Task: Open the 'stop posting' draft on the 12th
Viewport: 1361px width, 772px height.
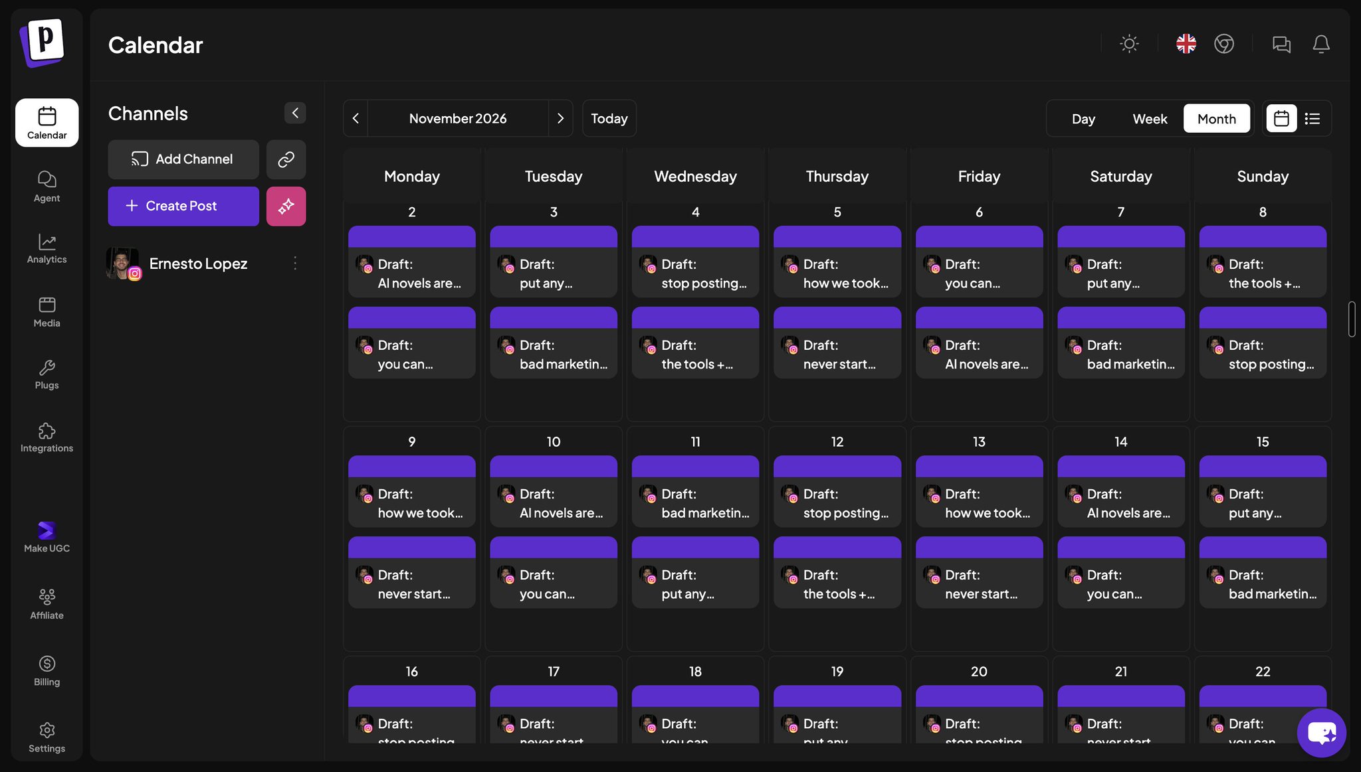Action: click(x=837, y=491)
